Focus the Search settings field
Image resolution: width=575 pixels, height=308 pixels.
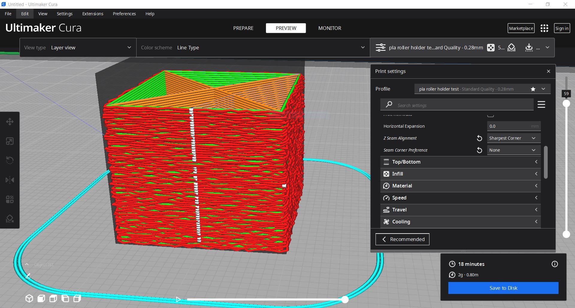tap(457, 105)
